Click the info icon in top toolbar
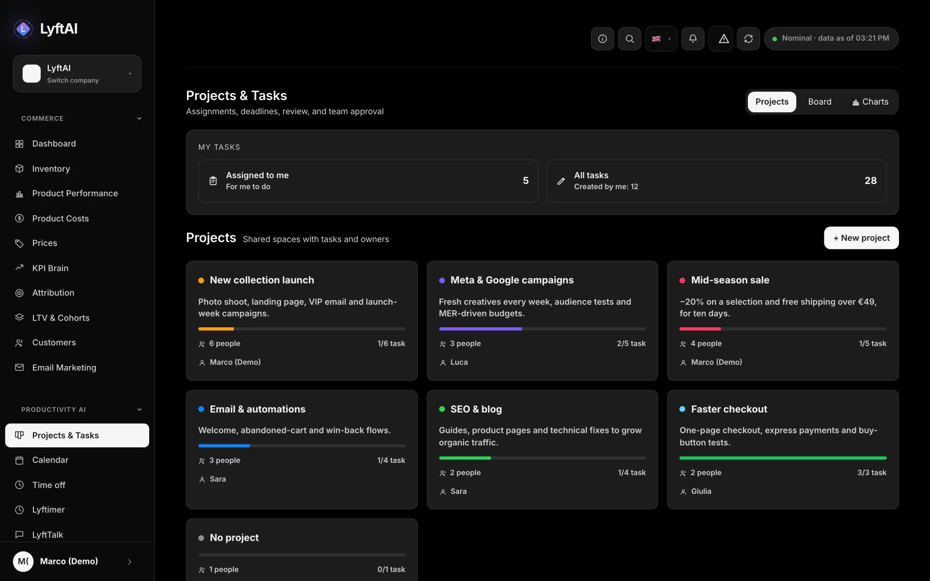930x581 pixels. pos(602,39)
